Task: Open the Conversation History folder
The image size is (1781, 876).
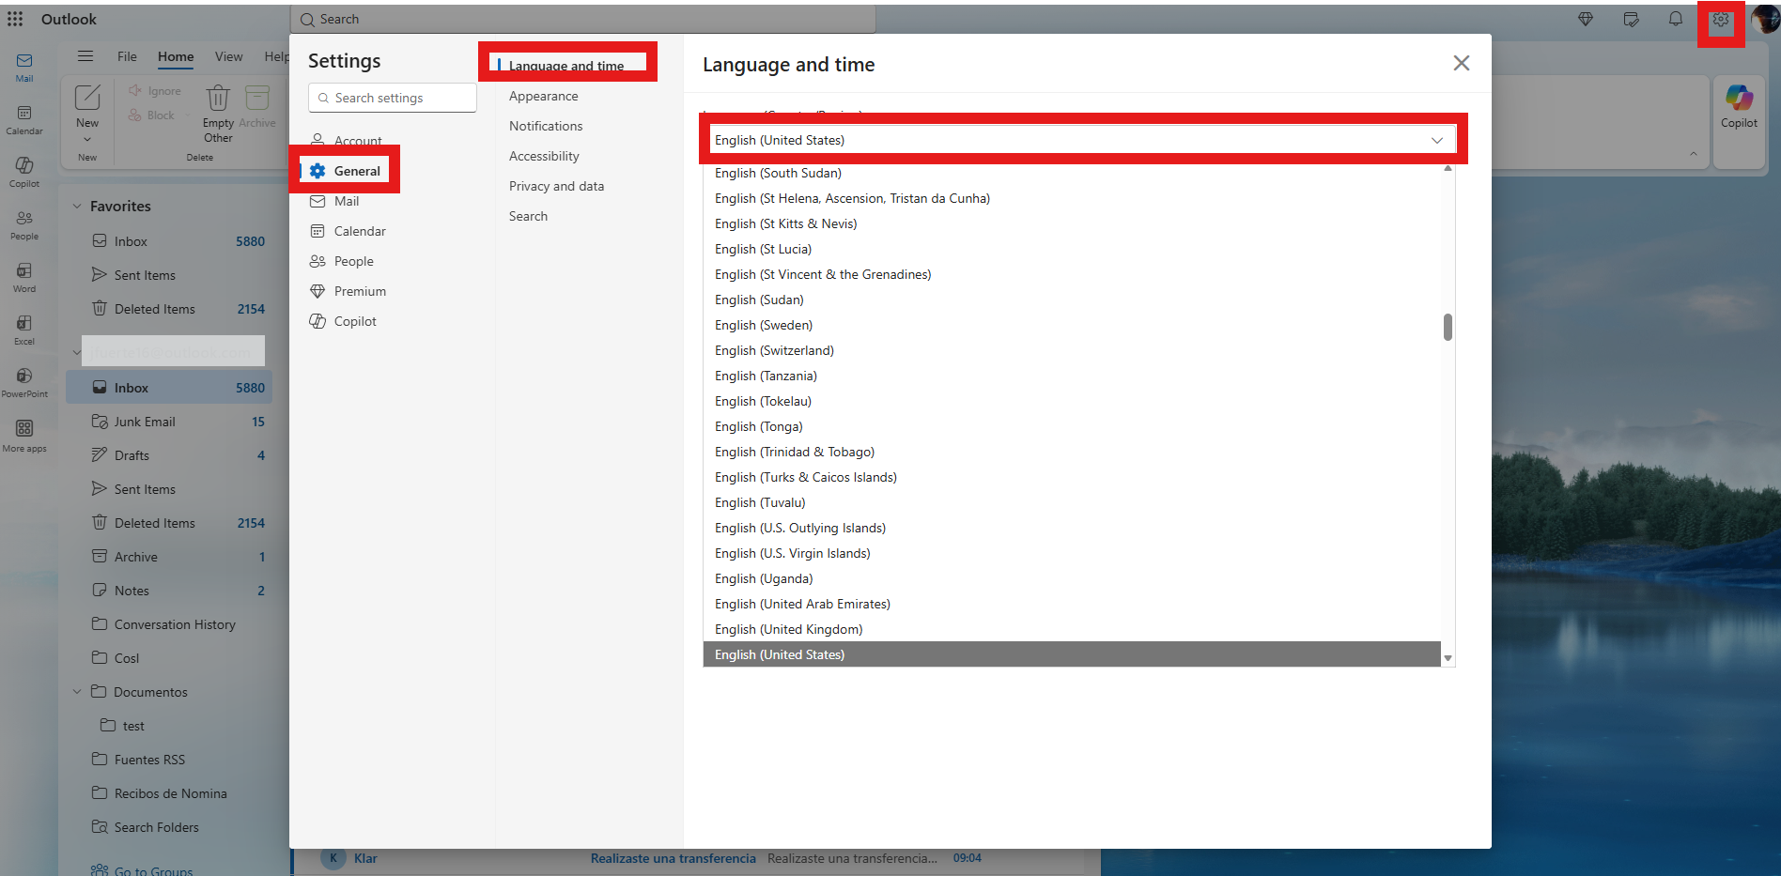Action: (169, 624)
